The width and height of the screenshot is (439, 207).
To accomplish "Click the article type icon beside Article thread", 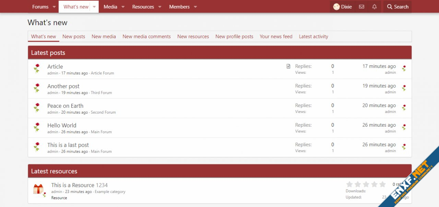I will click(288, 66).
